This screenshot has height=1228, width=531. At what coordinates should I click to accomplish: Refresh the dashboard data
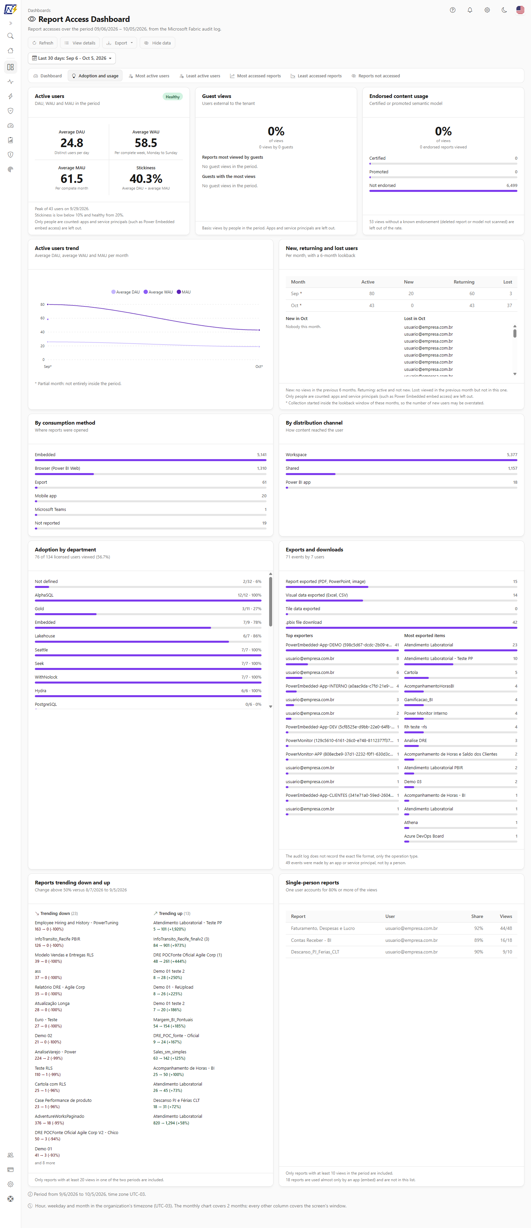pyautogui.click(x=43, y=43)
